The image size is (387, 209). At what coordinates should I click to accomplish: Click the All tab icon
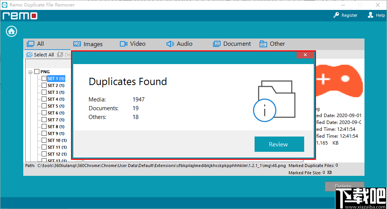[31, 44]
